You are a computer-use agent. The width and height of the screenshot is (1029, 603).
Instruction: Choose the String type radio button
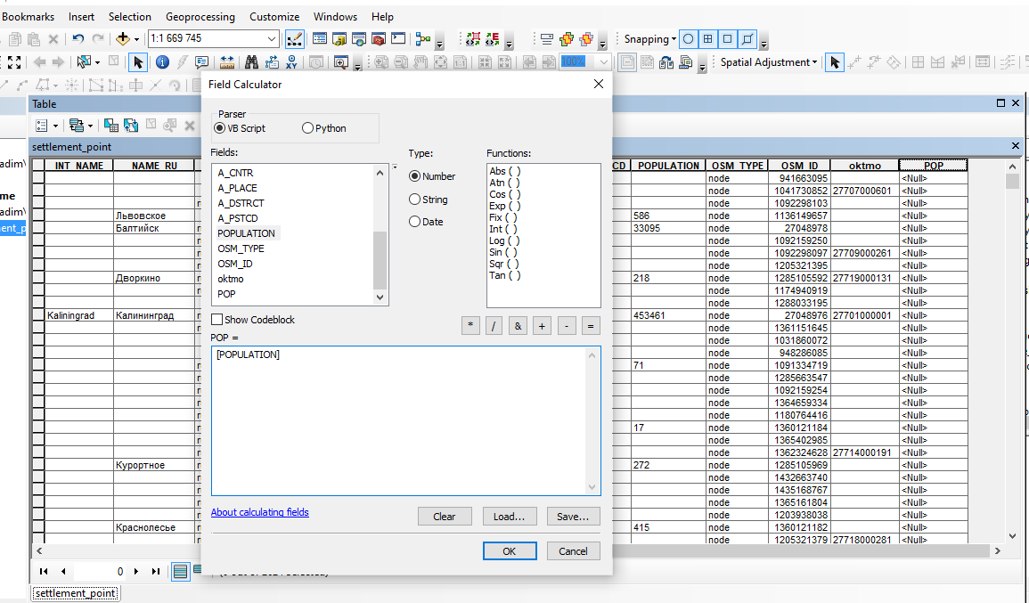click(x=415, y=200)
